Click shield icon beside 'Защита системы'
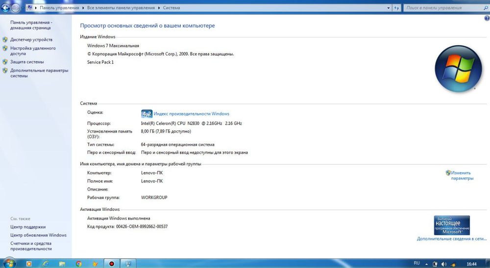 point(5,62)
